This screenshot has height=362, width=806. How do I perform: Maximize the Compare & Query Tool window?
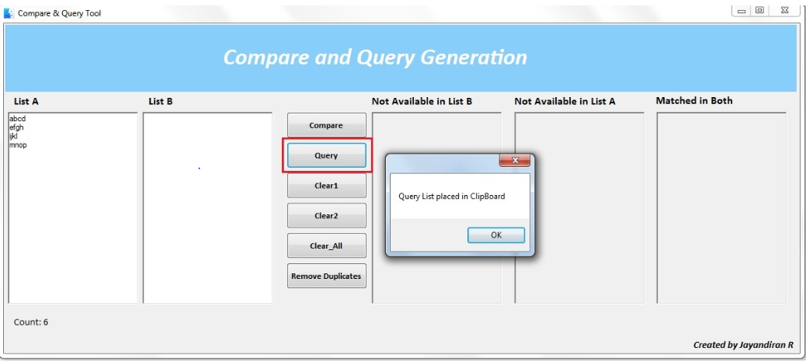pyautogui.click(x=759, y=10)
